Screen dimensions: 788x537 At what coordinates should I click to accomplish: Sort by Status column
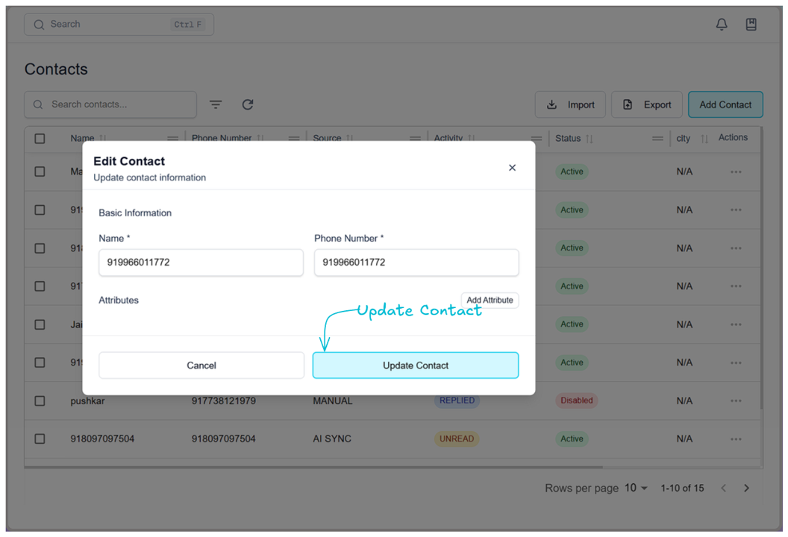pyautogui.click(x=590, y=139)
